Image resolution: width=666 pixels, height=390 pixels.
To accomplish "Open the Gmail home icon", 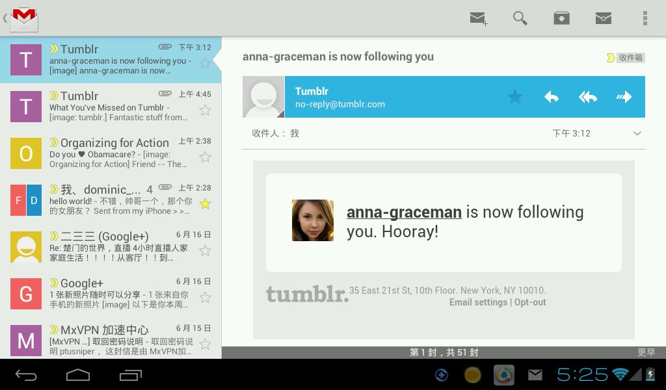I will pyautogui.click(x=24, y=18).
